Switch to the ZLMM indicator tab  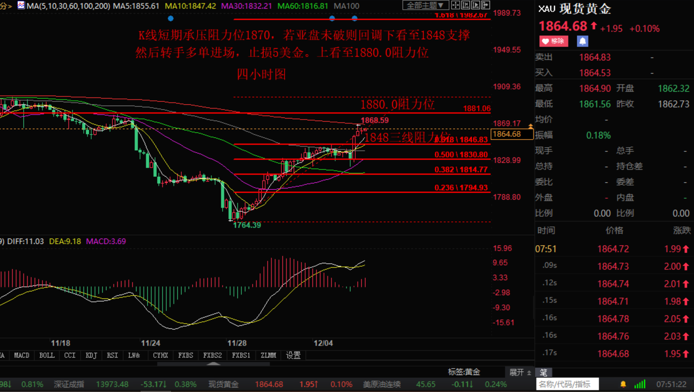[x=268, y=355]
